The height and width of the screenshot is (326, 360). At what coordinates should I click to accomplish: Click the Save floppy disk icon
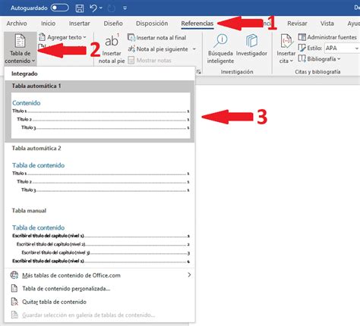(80, 8)
